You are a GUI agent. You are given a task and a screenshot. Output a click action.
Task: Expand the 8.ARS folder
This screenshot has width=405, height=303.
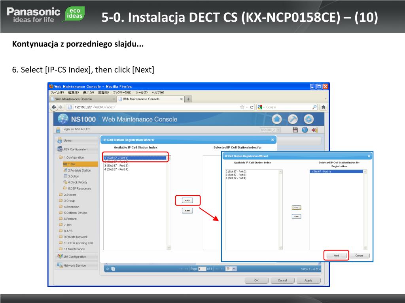click(x=61, y=230)
